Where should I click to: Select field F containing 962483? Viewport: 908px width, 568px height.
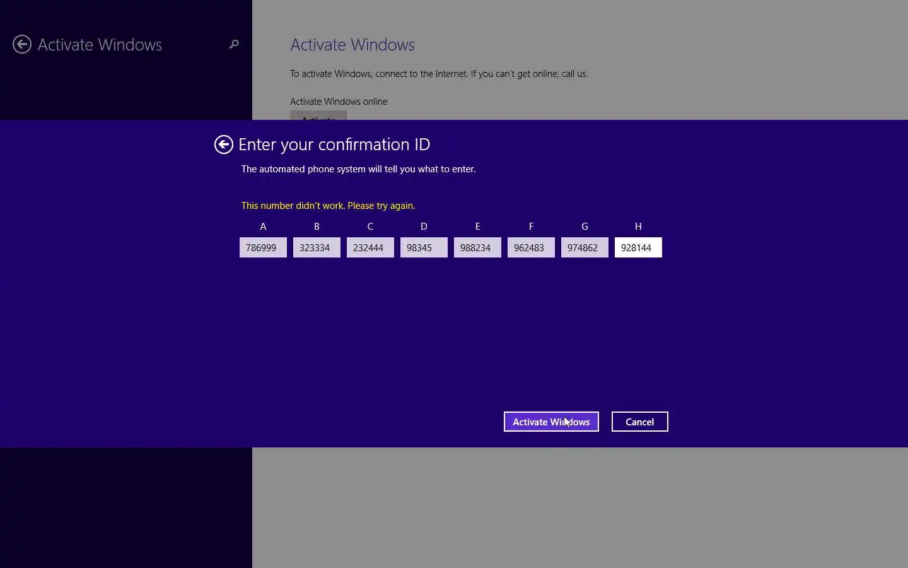tap(531, 247)
